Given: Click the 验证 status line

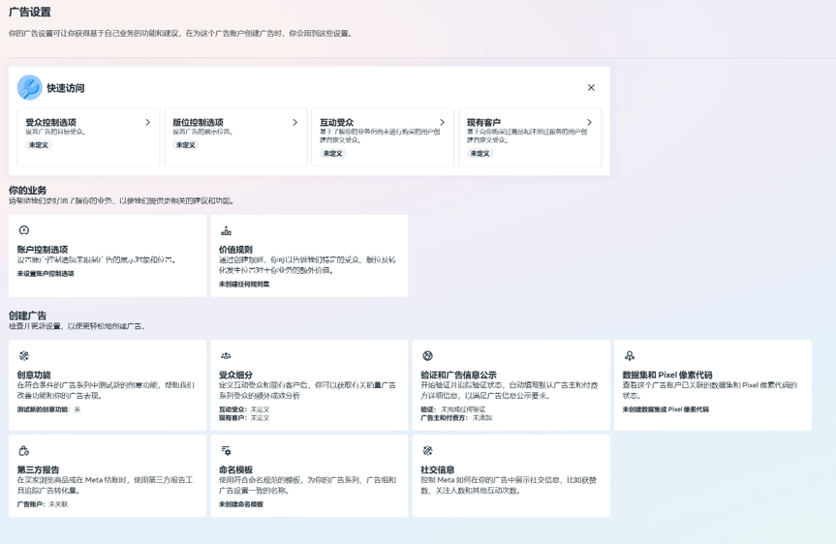Looking at the screenshot, I should (453, 409).
